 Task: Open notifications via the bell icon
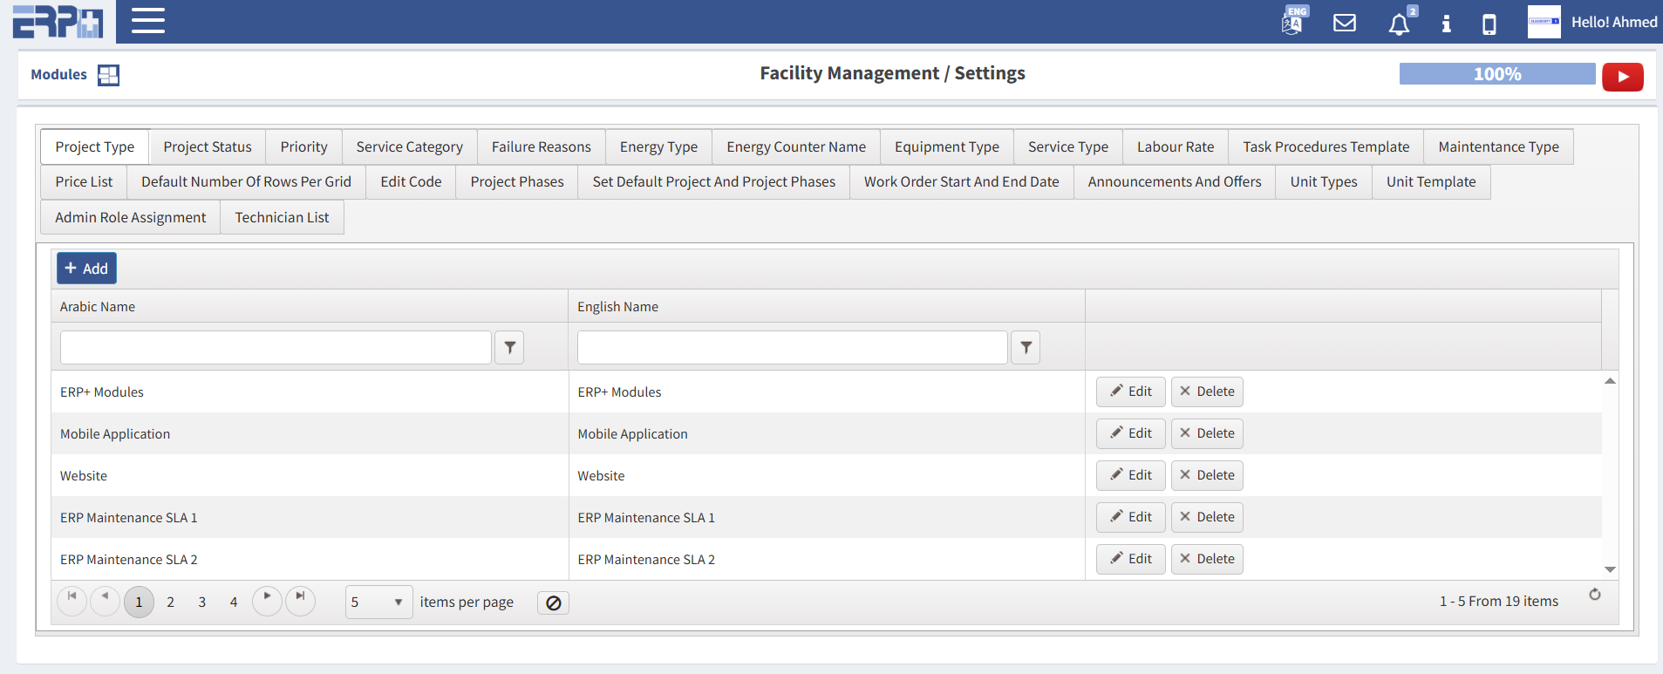[1399, 24]
